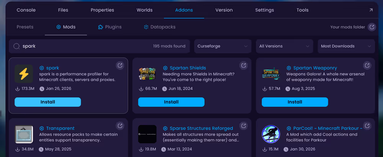The width and height of the screenshot is (383, 157).
Task: Open Sparse Structures Reforged external link icon
Action: pyautogui.click(x=243, y=126)
